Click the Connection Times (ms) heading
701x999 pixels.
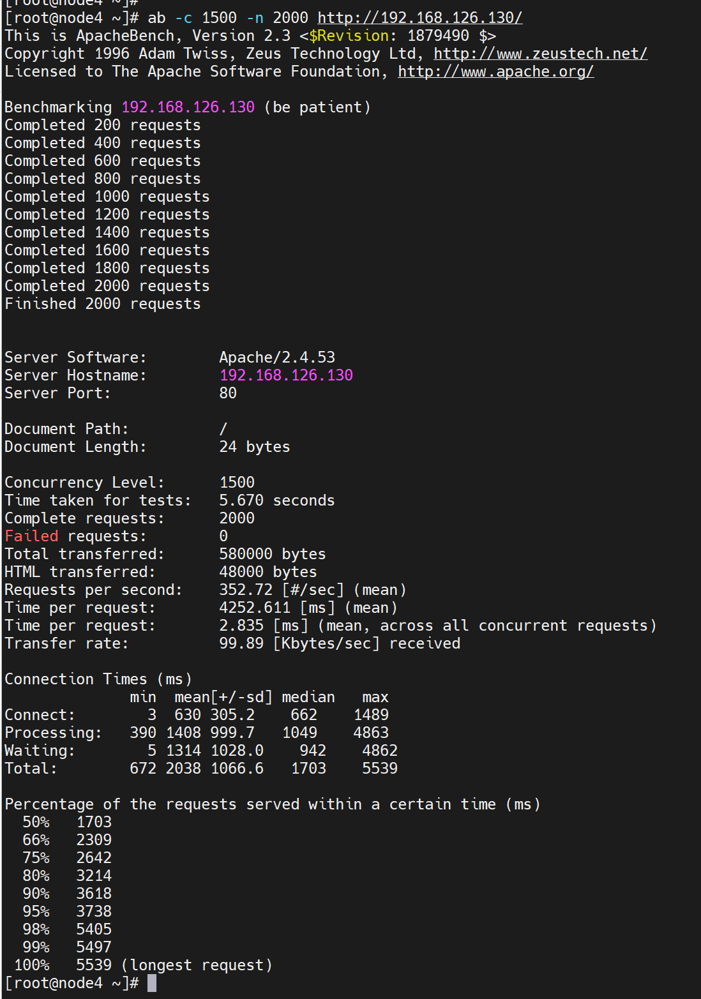click(x=98, y=679)
